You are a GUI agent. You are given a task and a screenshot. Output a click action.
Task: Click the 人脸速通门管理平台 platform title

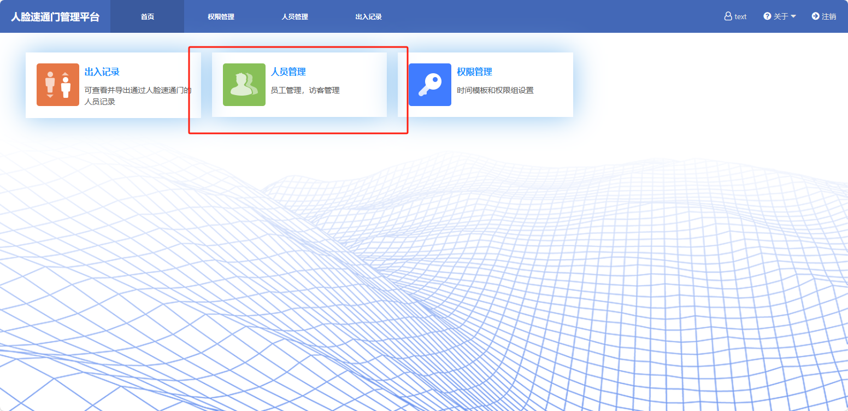[x=55, y=16]
